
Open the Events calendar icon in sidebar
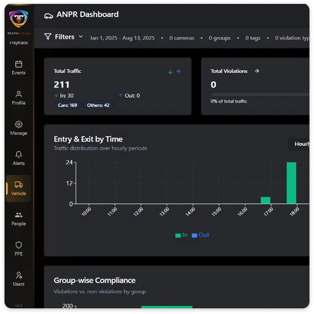19,64
